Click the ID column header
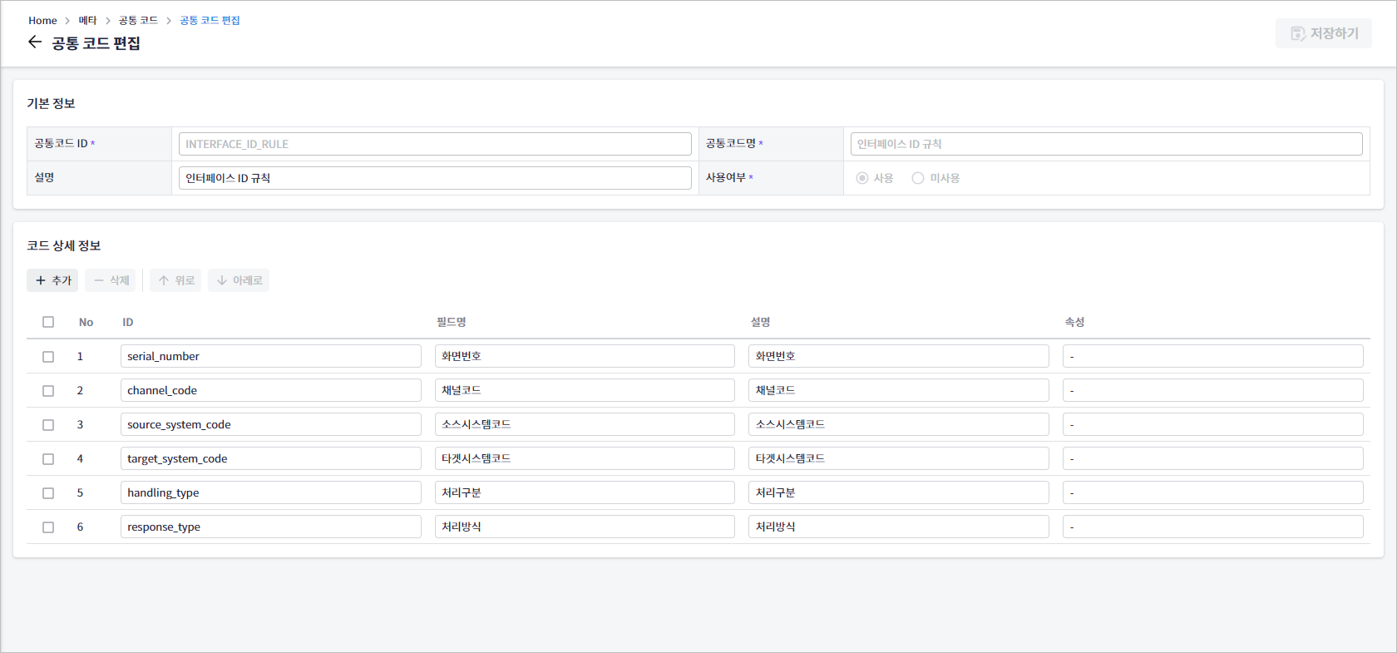This screenshot has height=653, width=1397. tap(128, 322)
